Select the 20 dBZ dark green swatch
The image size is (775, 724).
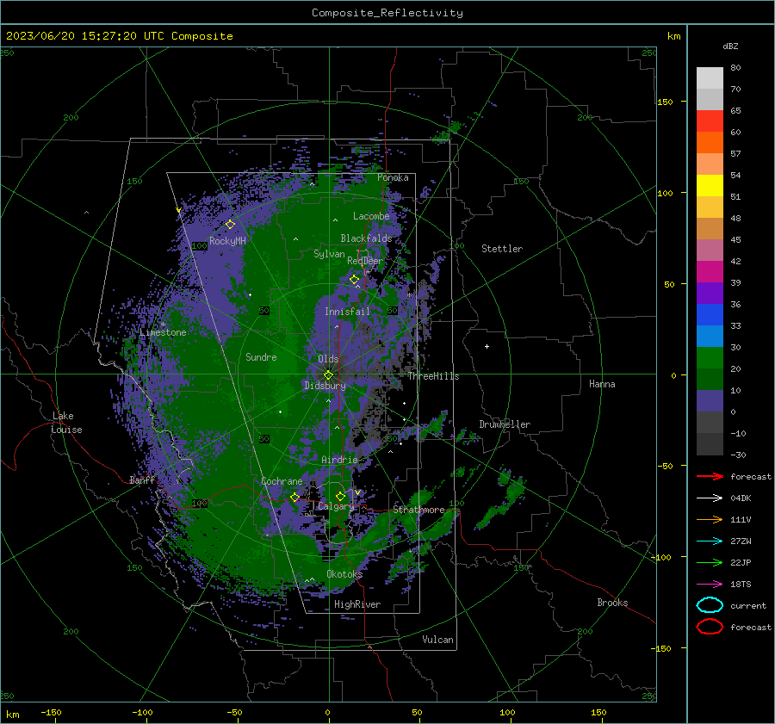point(710,379)
